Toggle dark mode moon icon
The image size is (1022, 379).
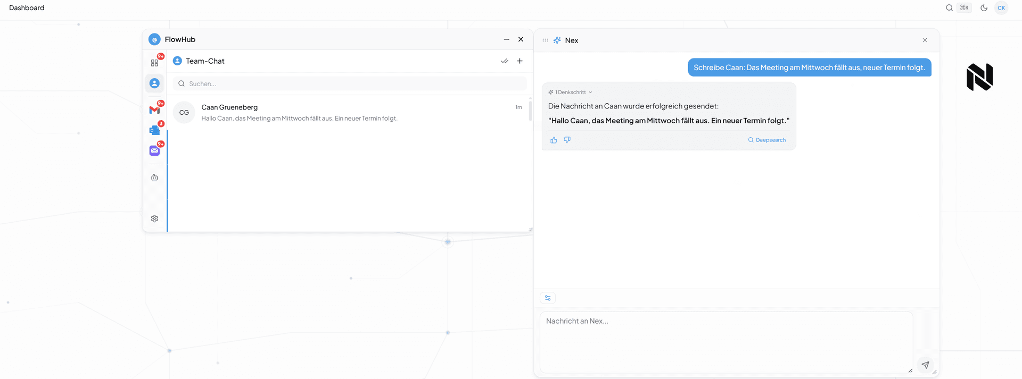coord(984,8)
